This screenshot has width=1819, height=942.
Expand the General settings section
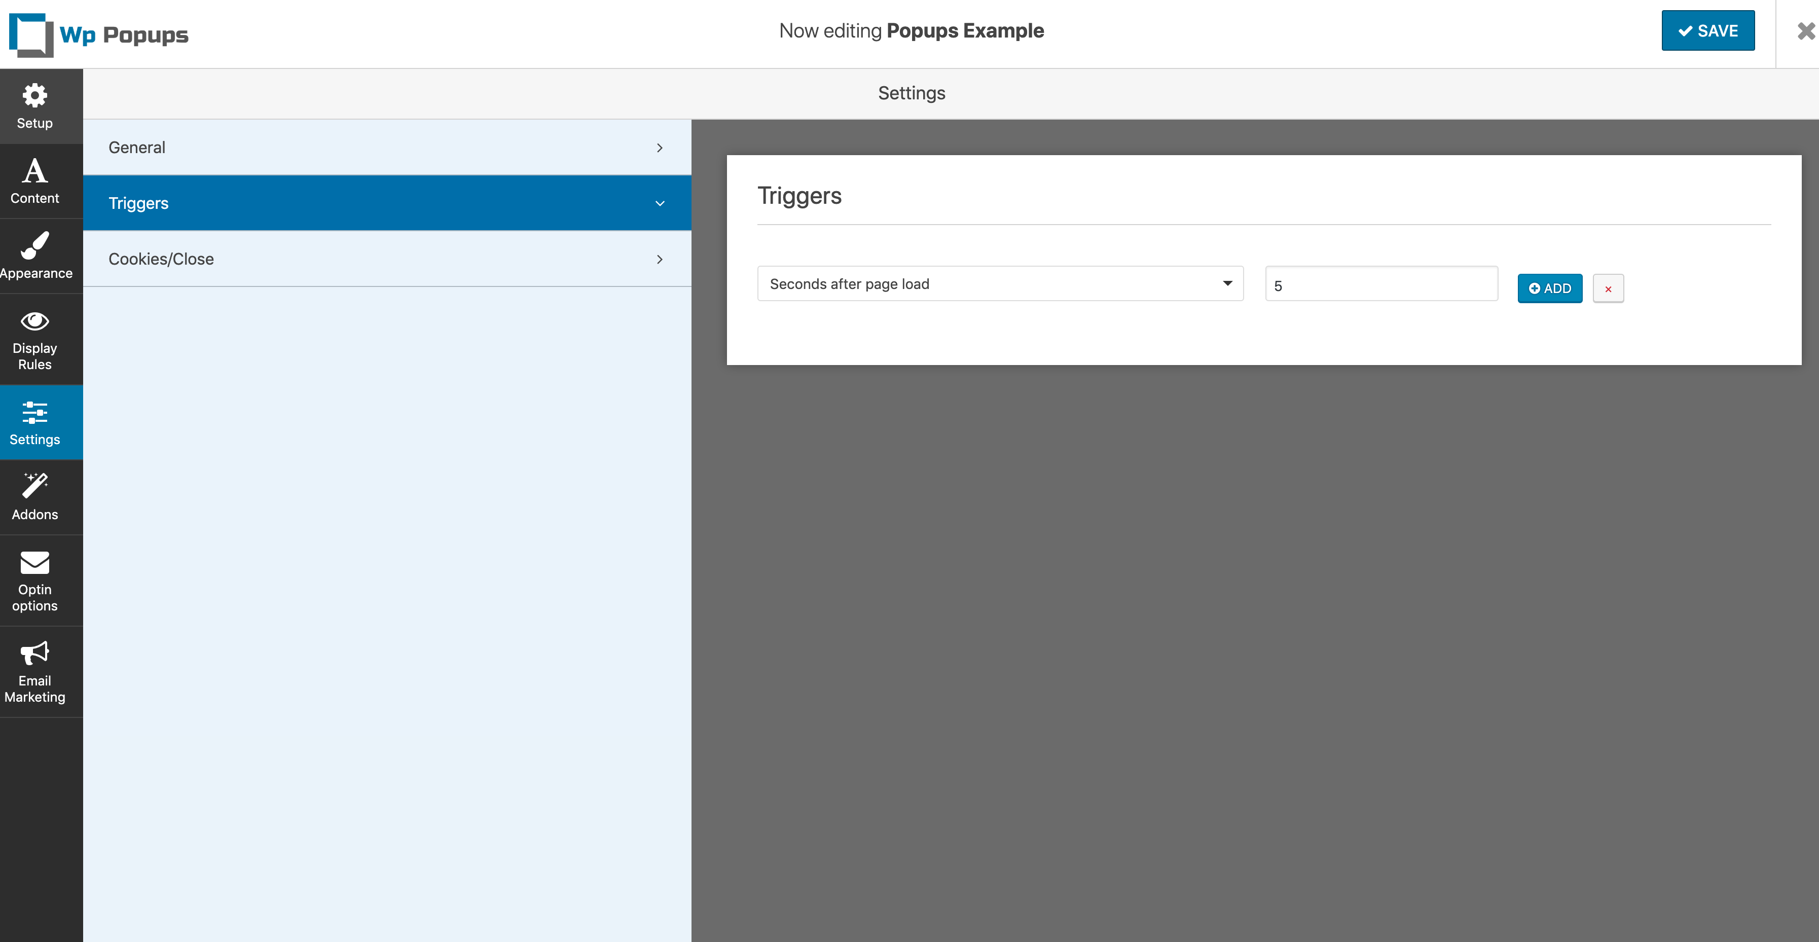coord(387,147)
